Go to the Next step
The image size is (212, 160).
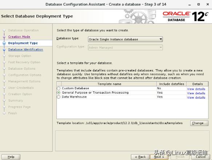[159, 157]
